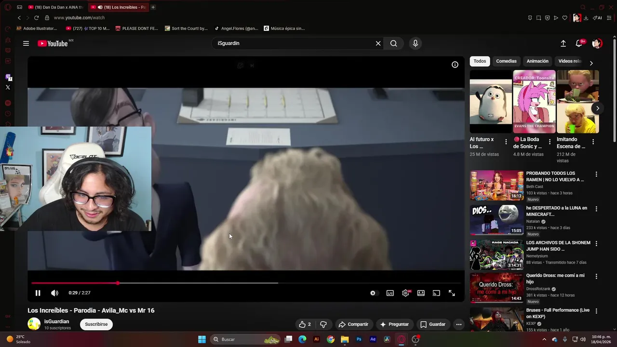Mute the video volume
This screenshot has height=347, width=617.
click(54, 293)
